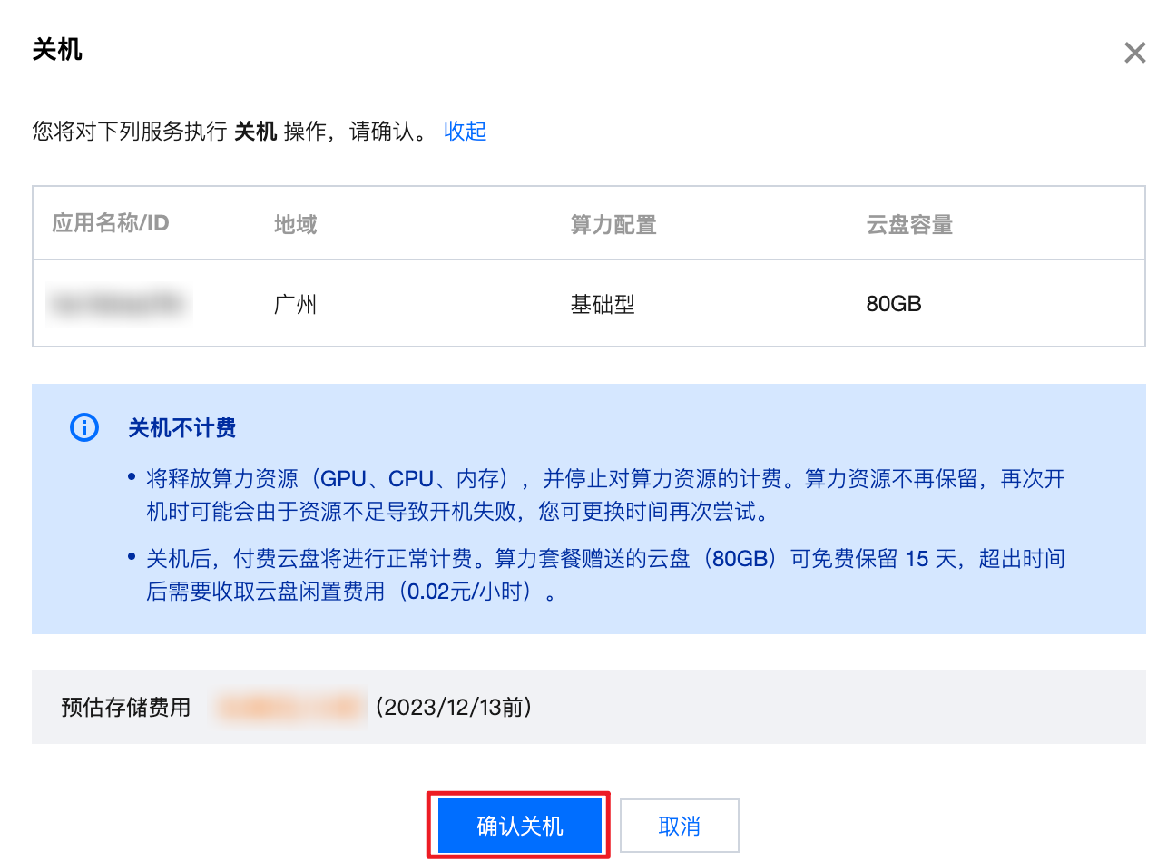
Task: Select the 应用名称/ID column header
Action: point(111,223)
